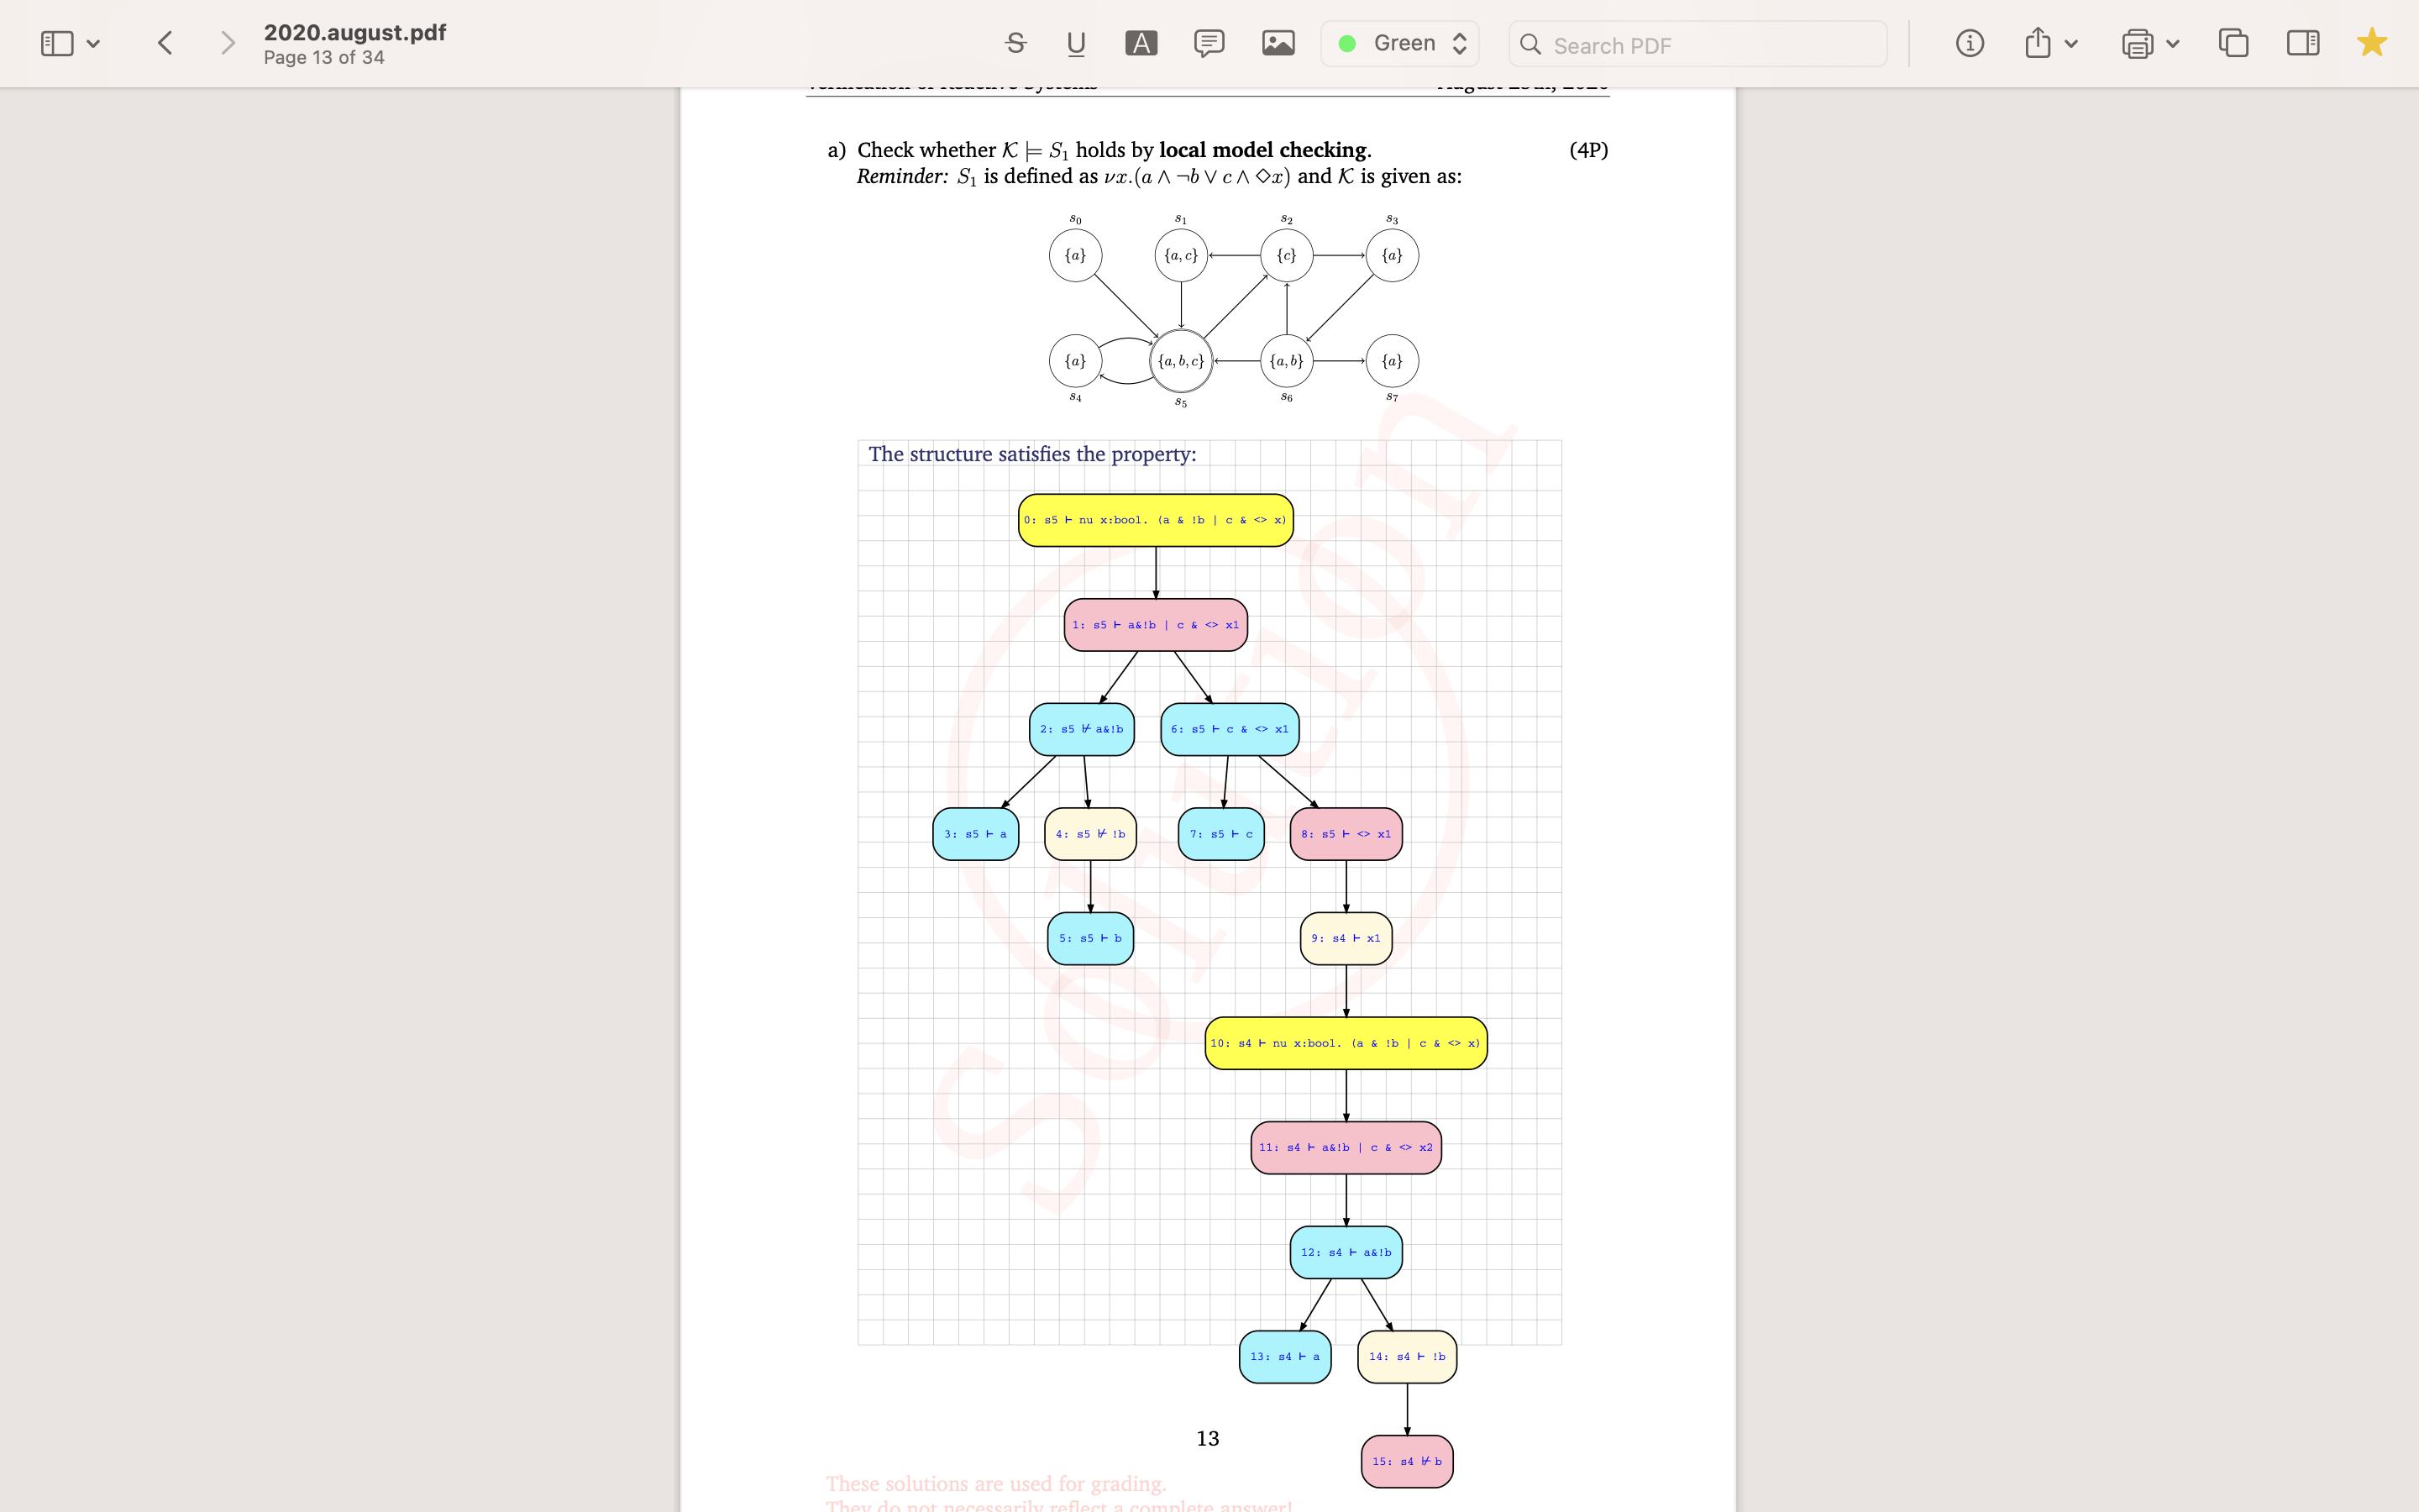Click the (4P) points label
The image size is (2419, 1512).
pyautogui.click(x=1588, y=150)
